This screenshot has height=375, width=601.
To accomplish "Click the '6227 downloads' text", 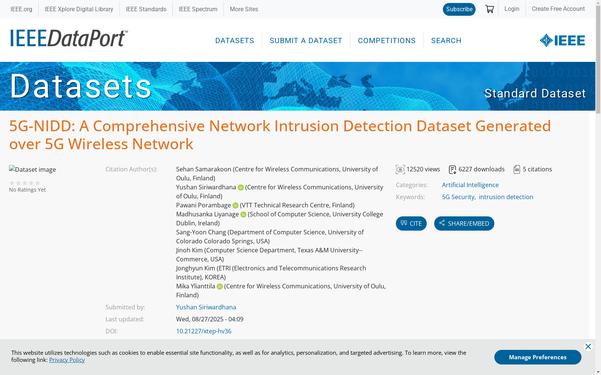I will click(482, 169).
